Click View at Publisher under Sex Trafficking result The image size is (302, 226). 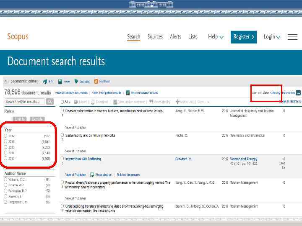pos(75,175)
